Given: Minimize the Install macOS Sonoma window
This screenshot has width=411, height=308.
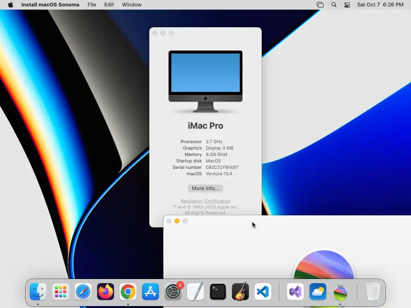Looking at the screenshot, I should coord(177,221).
